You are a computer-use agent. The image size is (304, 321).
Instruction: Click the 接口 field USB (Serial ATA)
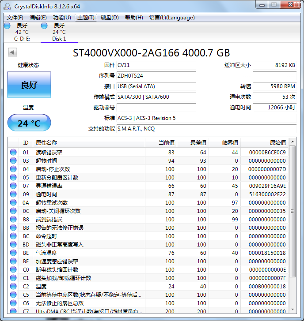coord(156,86)
